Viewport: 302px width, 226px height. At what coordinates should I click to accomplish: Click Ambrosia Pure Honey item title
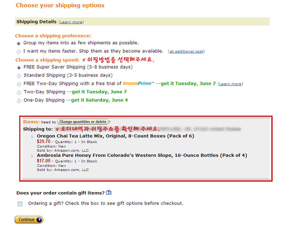click(142, 155)
